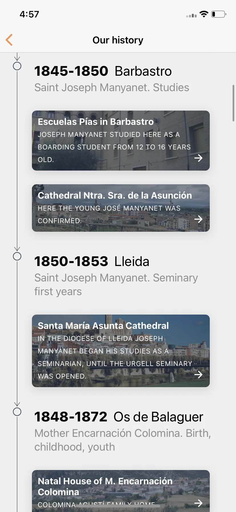Select the 1848-1872 Os de Balaguer heading
Image resolution: width=236 pixels, height=512 pixels.
pyautogui.click(x=119, y=417)
